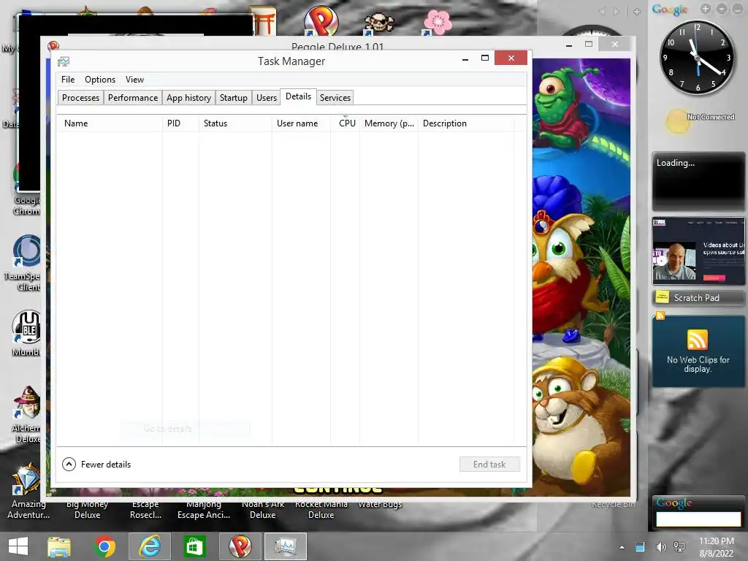748x561 pixels.
Task: Click the Peggle Deluxe title bar icon
Action: [x=53, y=45]
